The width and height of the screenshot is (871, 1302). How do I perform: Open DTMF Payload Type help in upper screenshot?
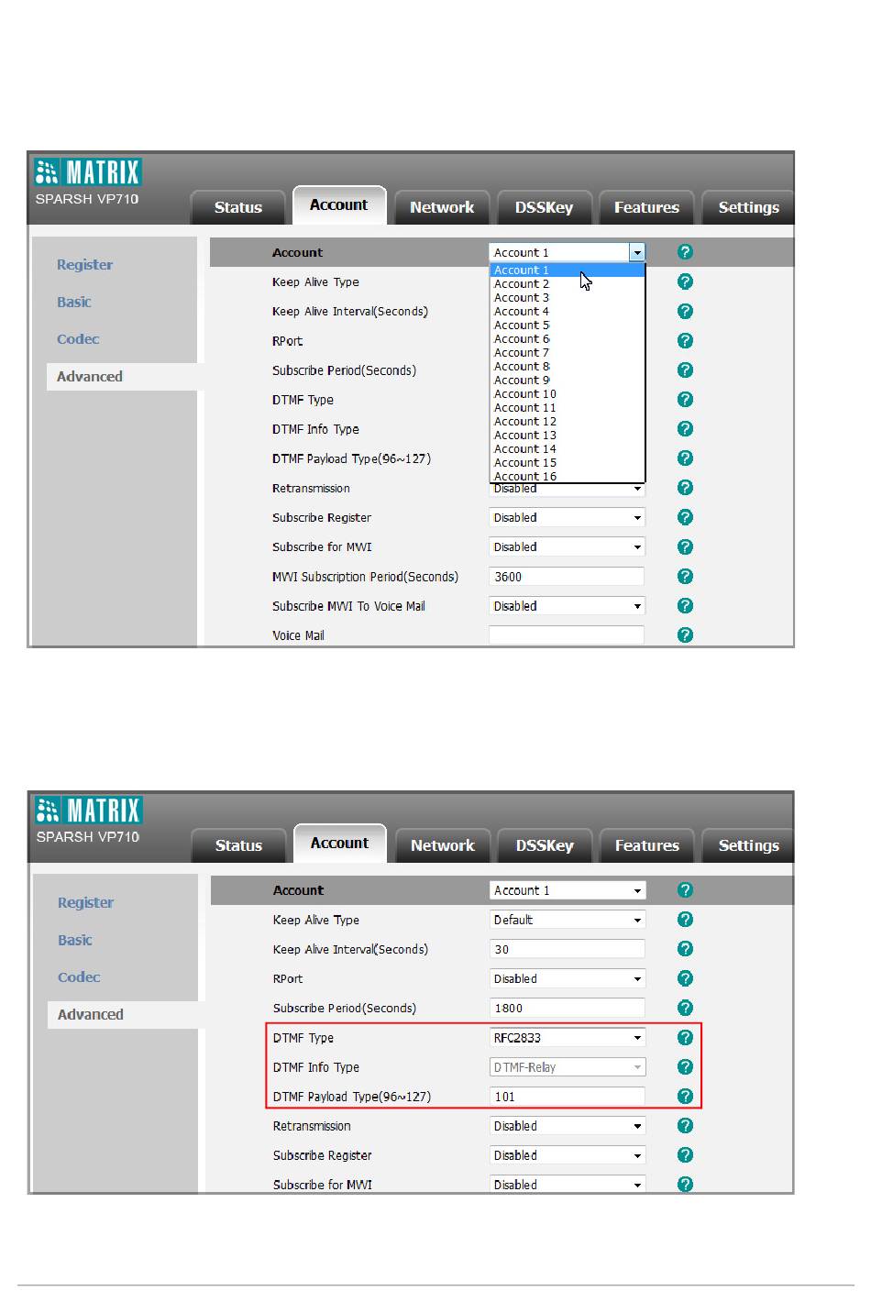[685, 458]
